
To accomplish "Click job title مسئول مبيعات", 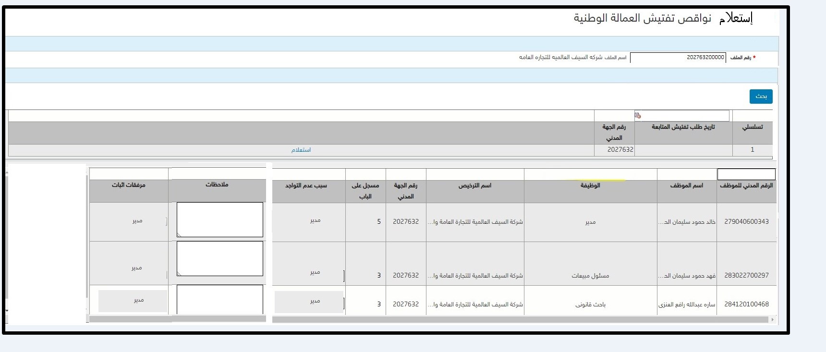I will coord(590,276).
